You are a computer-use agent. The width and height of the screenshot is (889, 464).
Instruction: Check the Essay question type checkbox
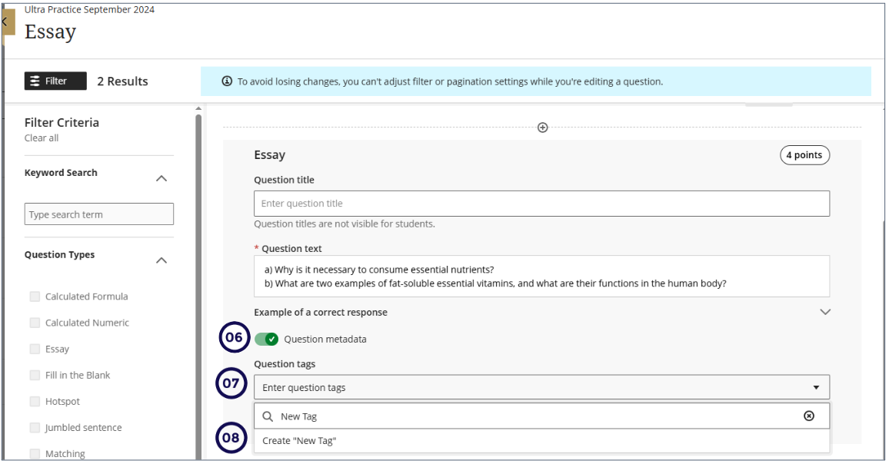click(x=35, y=349)
